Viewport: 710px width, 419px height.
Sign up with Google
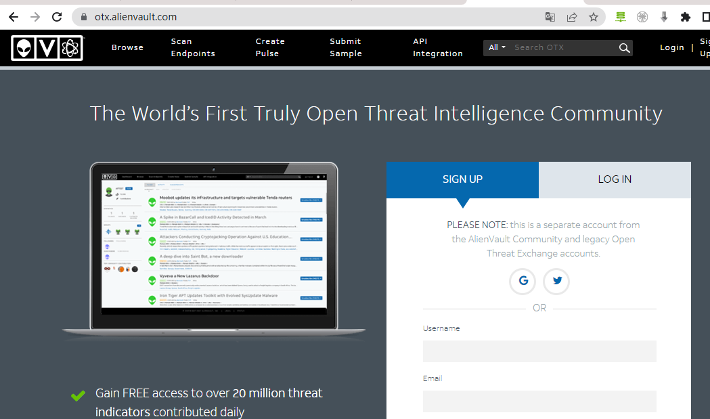[x=523, y=281]
